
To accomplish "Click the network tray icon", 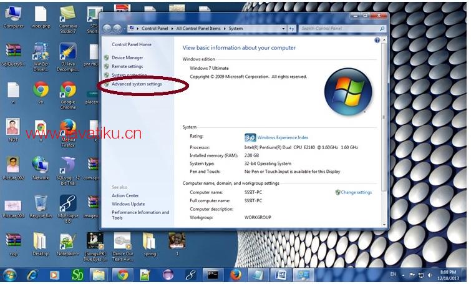I will [x=421, y=275].
